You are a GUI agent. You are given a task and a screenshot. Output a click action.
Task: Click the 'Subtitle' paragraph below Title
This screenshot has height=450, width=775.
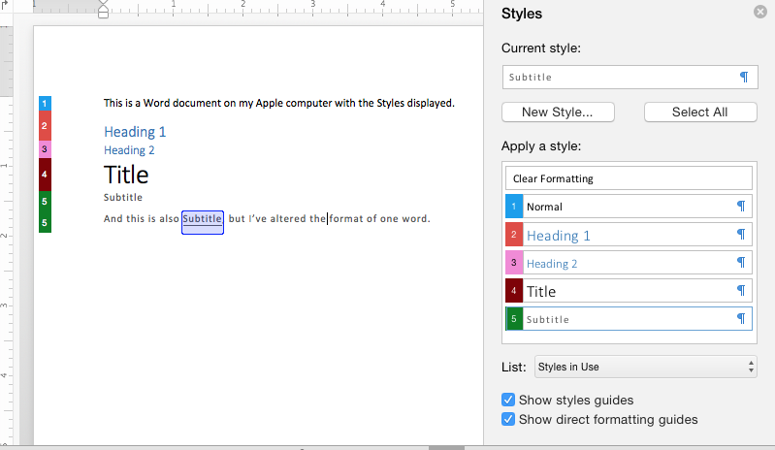123,197
